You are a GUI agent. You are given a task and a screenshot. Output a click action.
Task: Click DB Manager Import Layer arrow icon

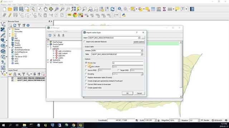tap(59, 35)
